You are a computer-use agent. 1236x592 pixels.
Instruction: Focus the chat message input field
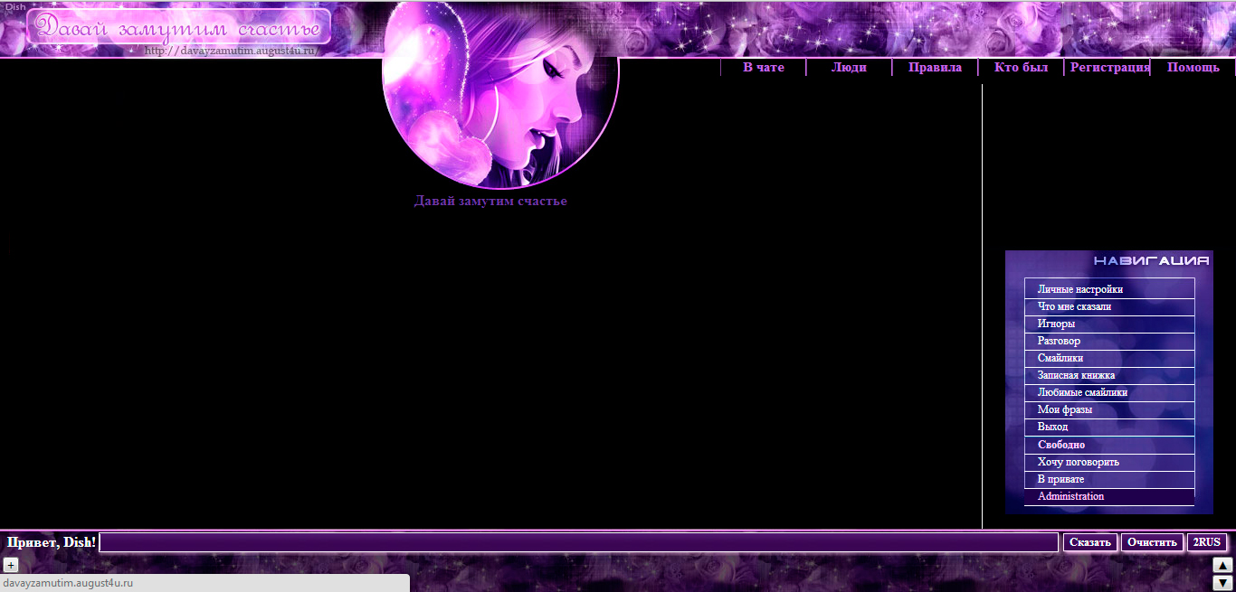tap(579, 542)
